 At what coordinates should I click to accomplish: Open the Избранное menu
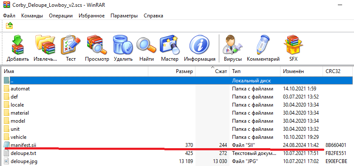pos(92,16)
